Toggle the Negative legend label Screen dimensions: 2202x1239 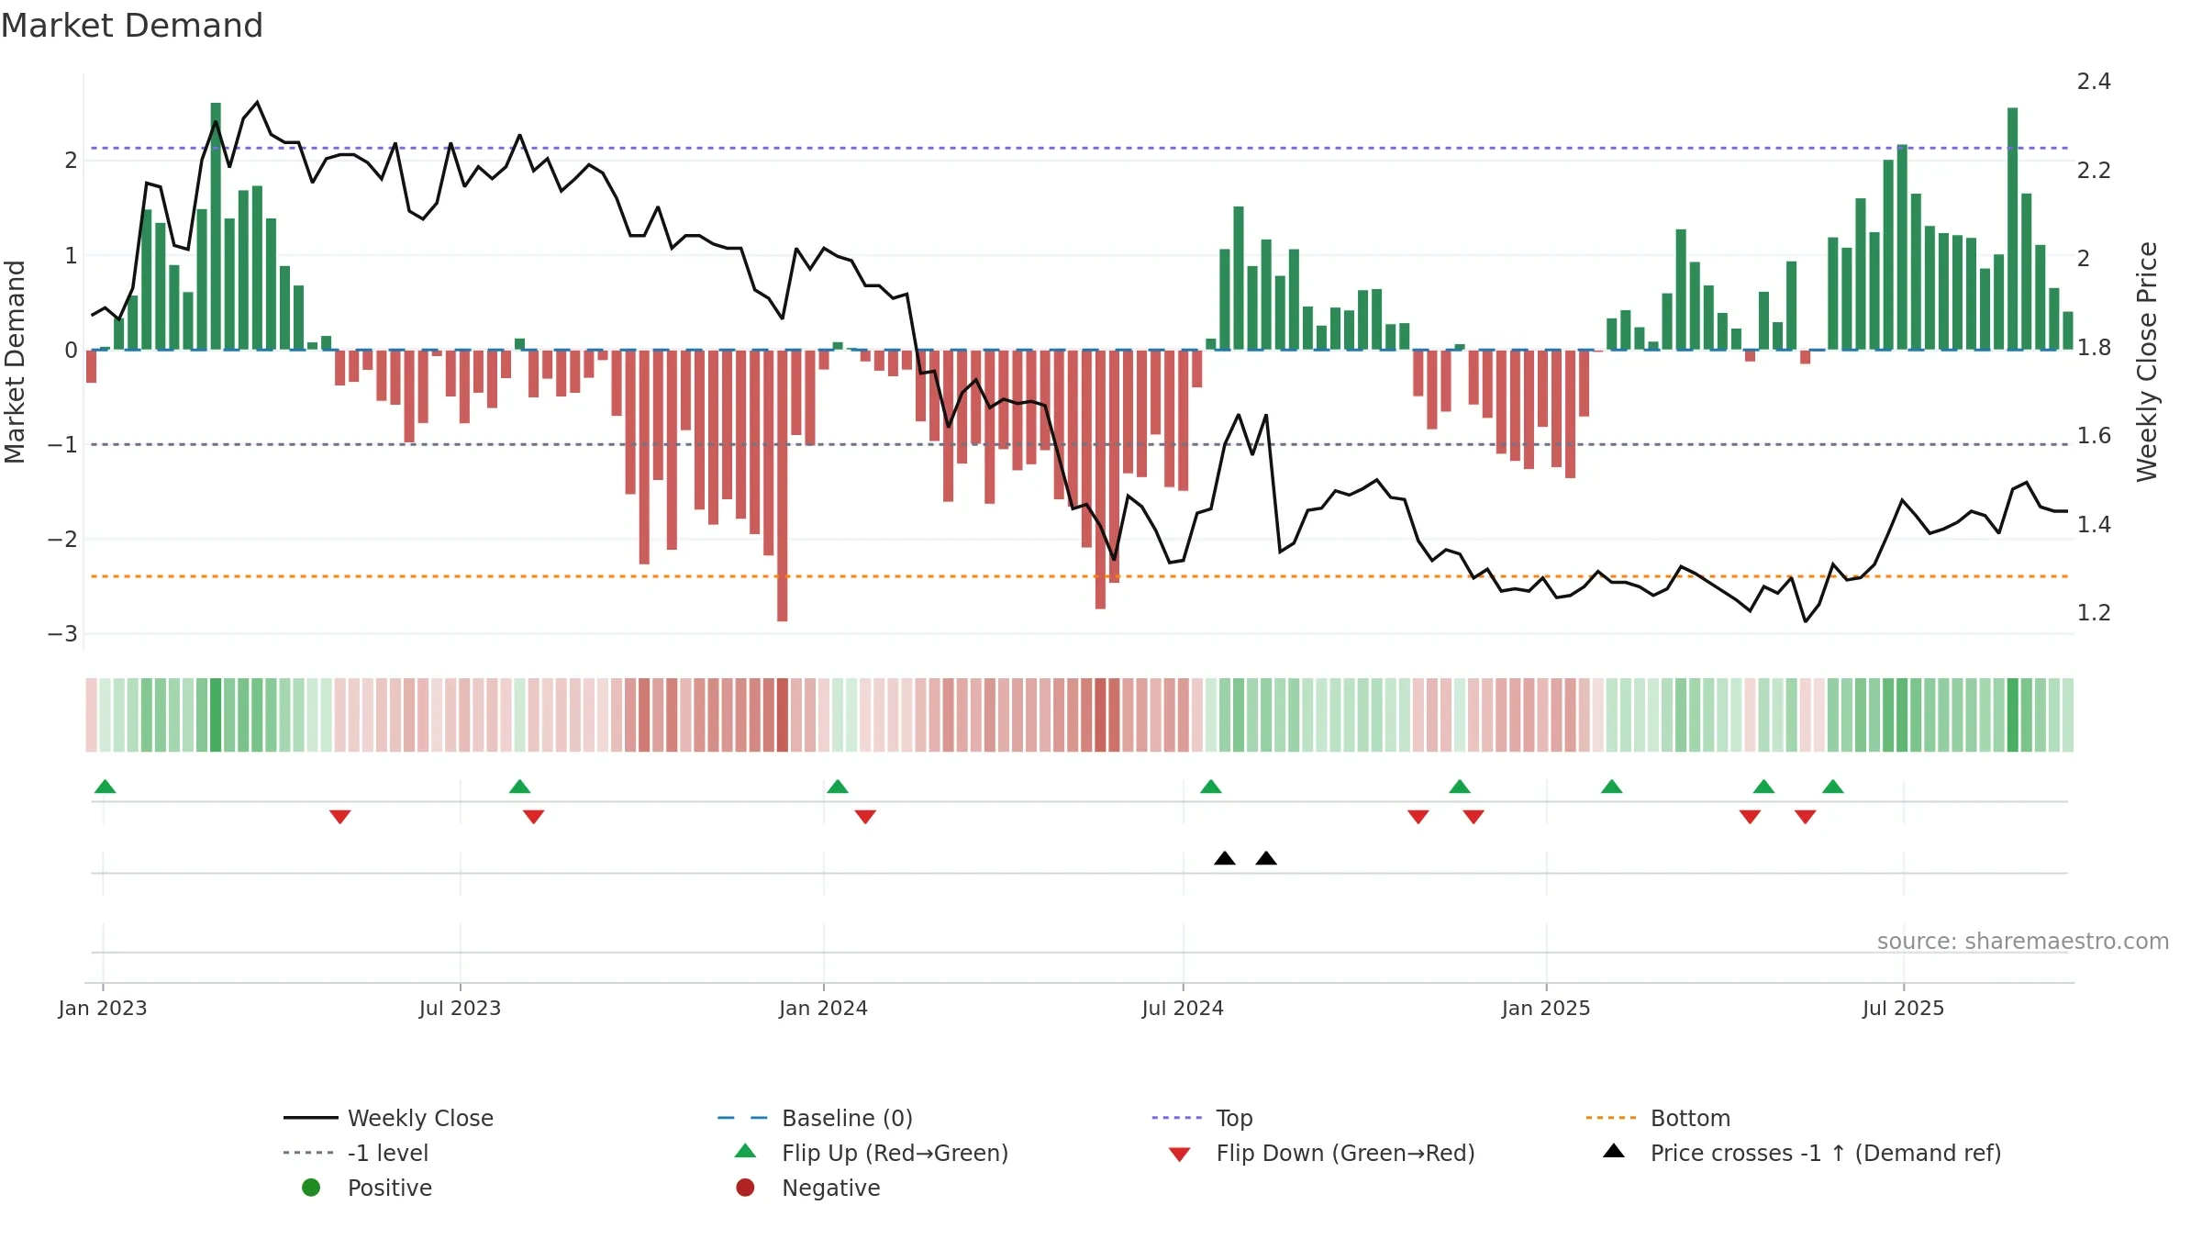830,1188
